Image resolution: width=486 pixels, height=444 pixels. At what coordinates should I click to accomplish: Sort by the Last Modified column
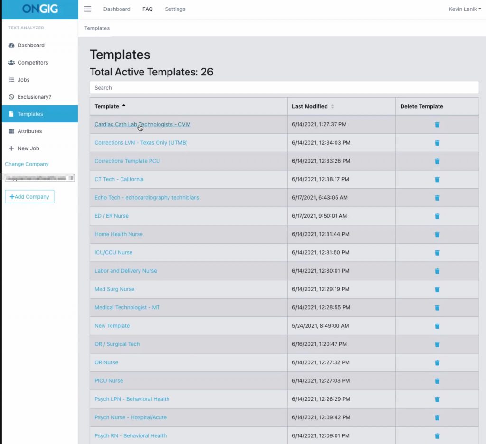coord(341,106)
